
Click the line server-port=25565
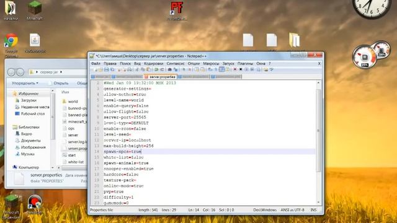pyautogui.click(x=125, y=117)
